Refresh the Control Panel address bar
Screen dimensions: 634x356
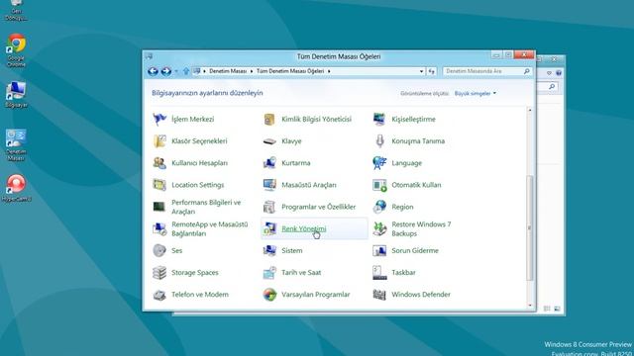(x=432, y=71)
